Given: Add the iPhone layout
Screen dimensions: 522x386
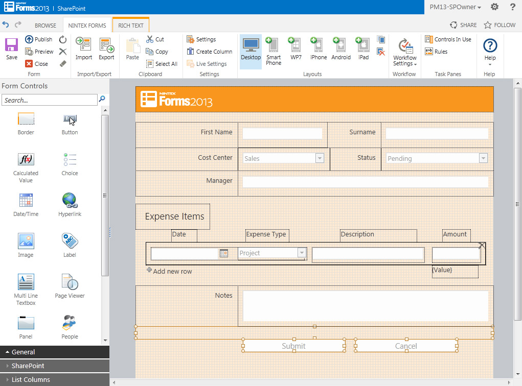Looking at the screenshot, I should (318, 49).
